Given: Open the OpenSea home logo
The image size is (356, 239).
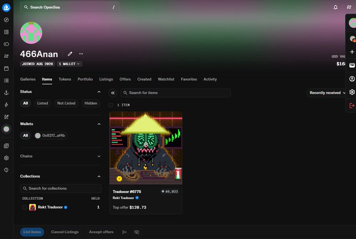Looking at the screenshot, I should [6, 7].
